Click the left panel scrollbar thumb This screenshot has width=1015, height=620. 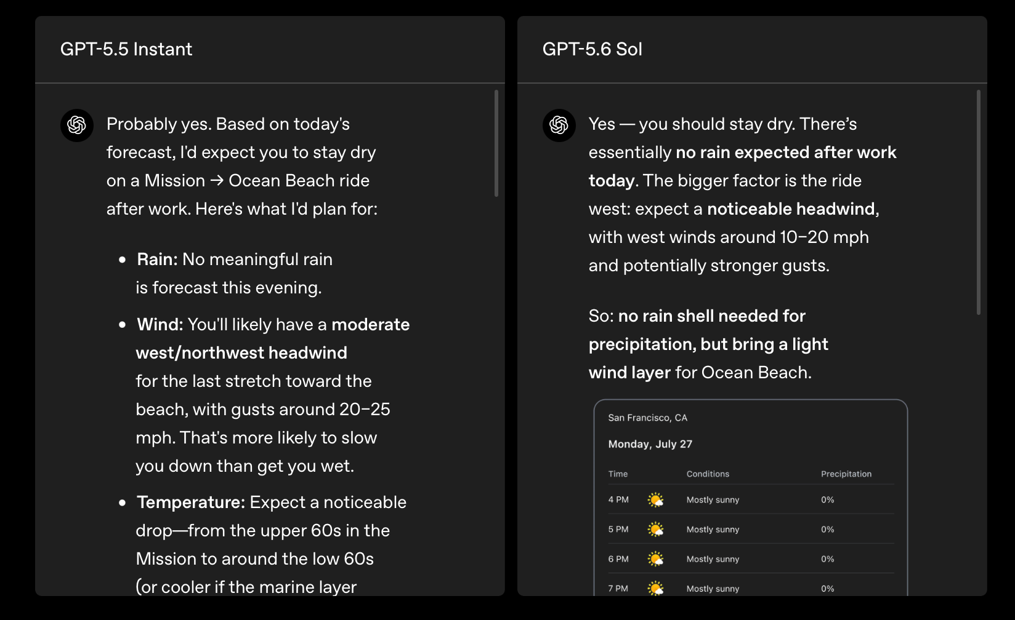[x=496, y=143]
